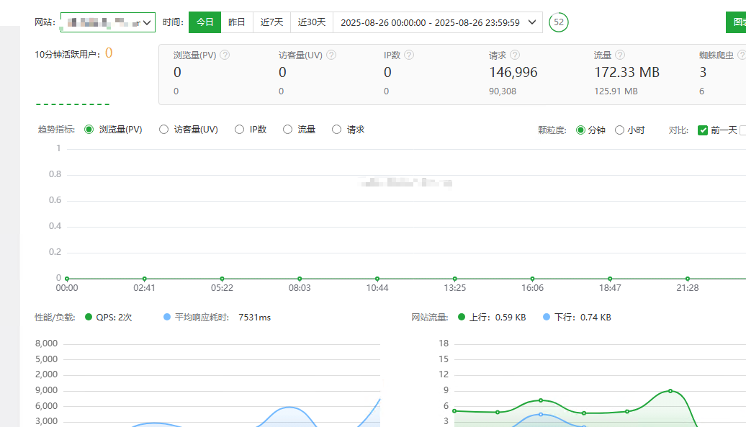This screenshot has width=746, height=427.
Task: Select 请求 trend radio button
Action: pos(336,130)
